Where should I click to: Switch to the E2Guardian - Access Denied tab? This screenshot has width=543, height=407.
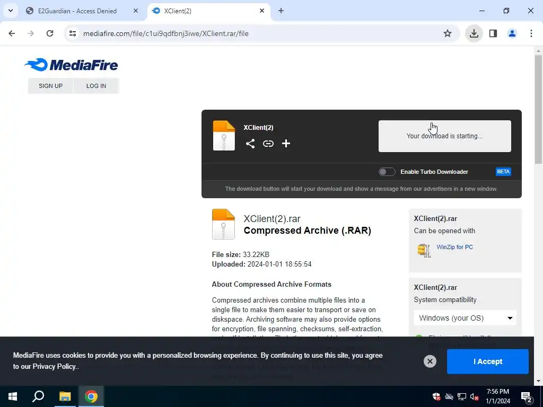pos(77,11)
